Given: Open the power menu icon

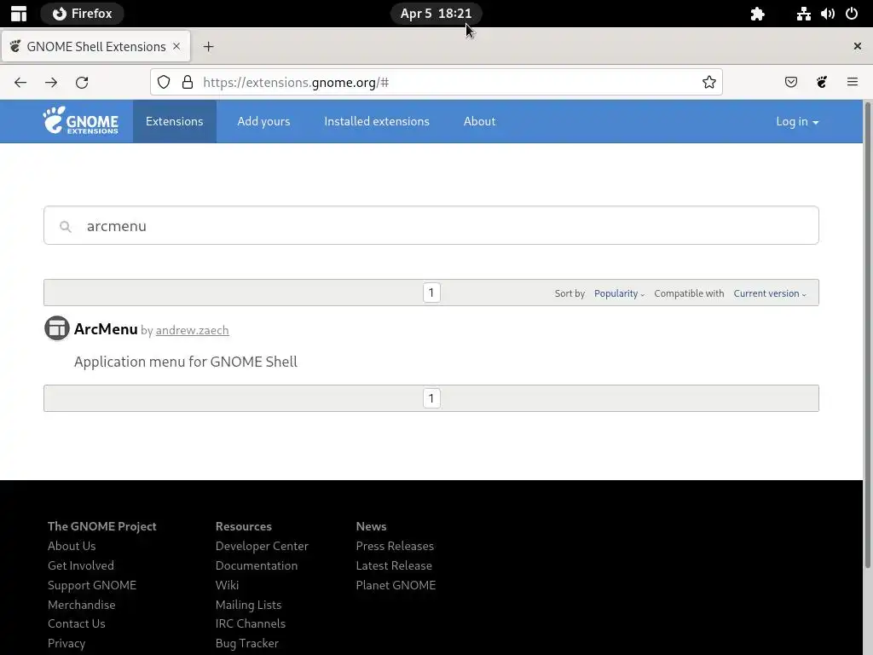Looking at the screenshot, I should click(x=852, y=14).
